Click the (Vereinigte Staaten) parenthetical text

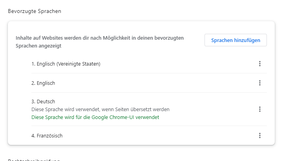tap(79, 64)
